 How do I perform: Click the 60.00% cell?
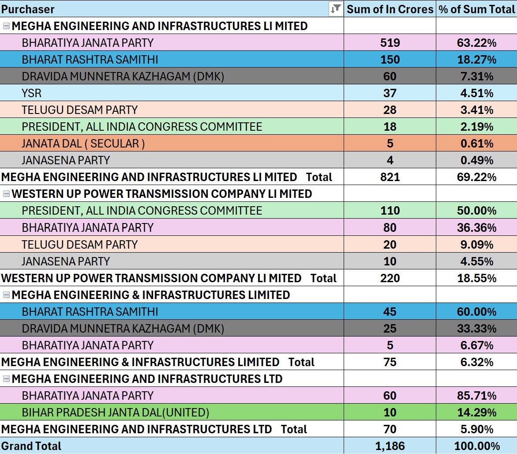(x=476, y=311)
